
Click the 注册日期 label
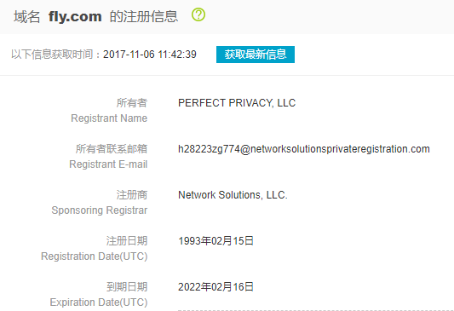click(x=127, y=240)
